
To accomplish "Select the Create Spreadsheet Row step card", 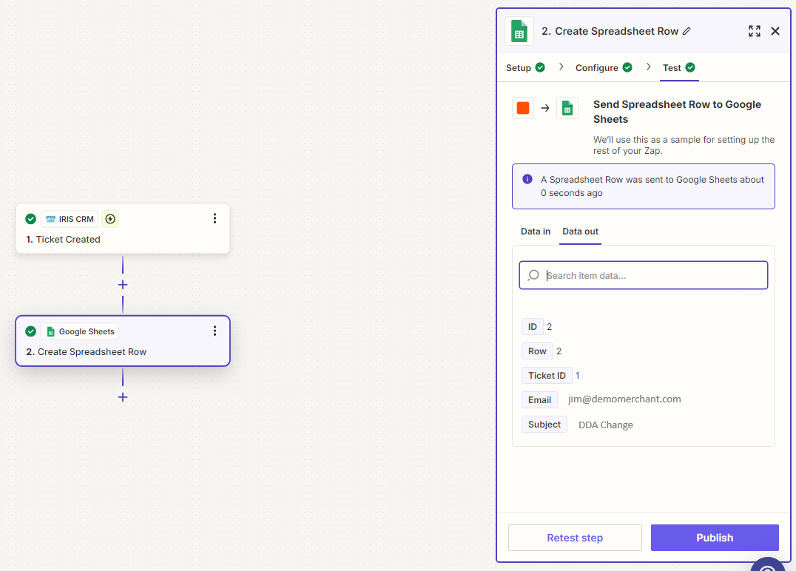I will 122,341.
